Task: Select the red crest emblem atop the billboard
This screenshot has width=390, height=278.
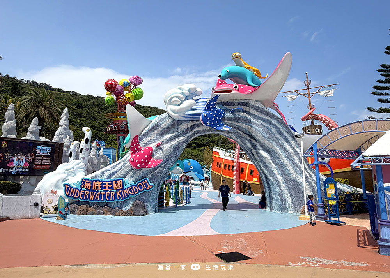Action: [x=5, y=144]
